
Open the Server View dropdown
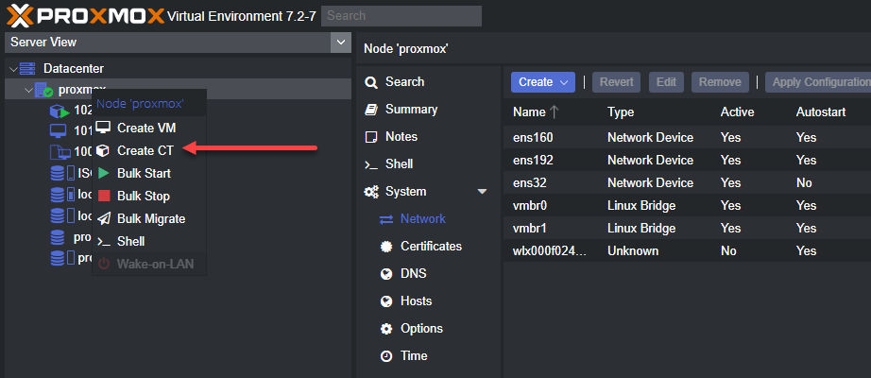click(x=339, y=43)
